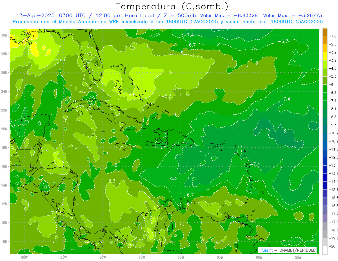Click the -8.1 contour label on the map

click(x=285, y=131)
